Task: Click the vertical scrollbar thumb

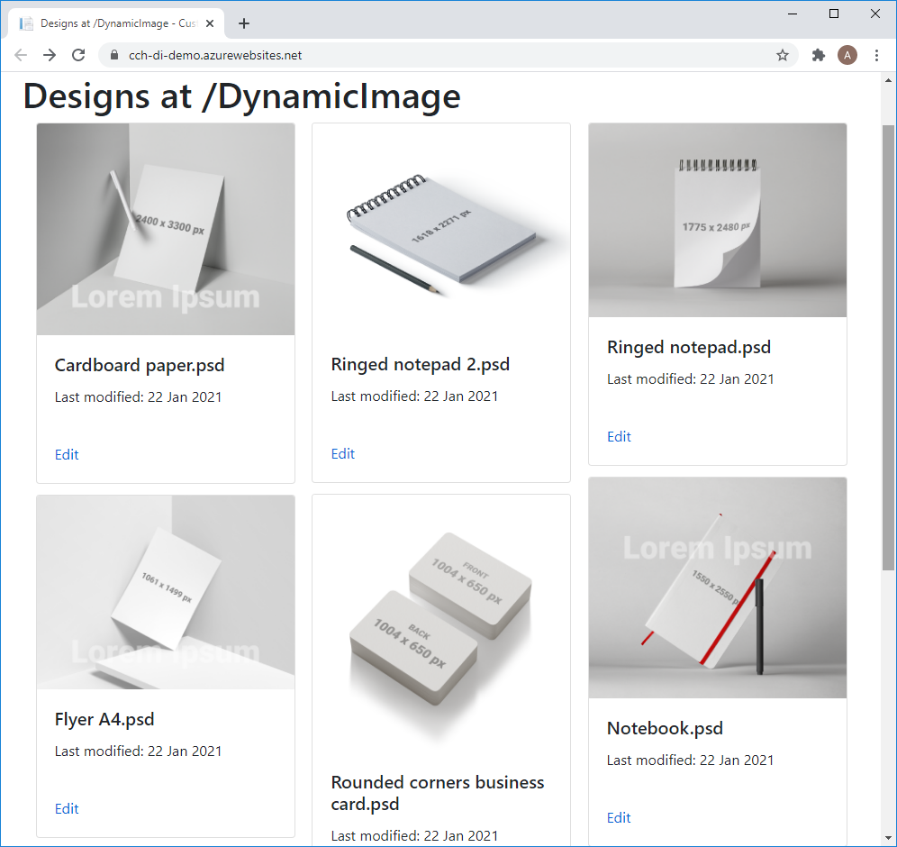Action: 888,348
